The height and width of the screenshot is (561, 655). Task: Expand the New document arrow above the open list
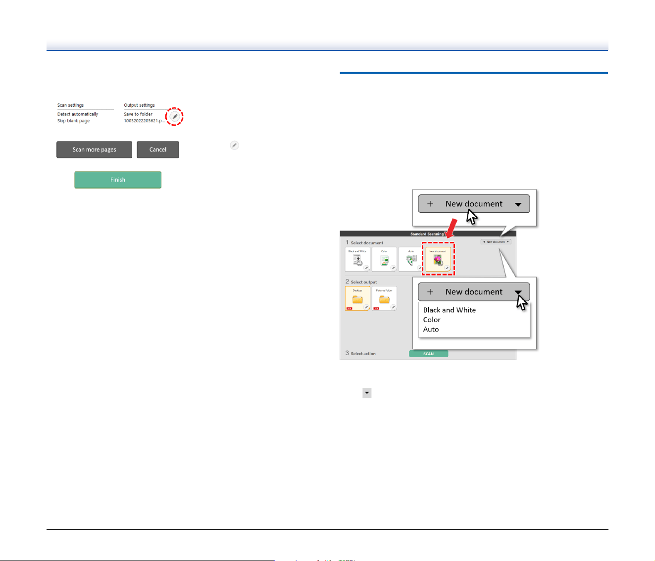(x=518, y=292)
